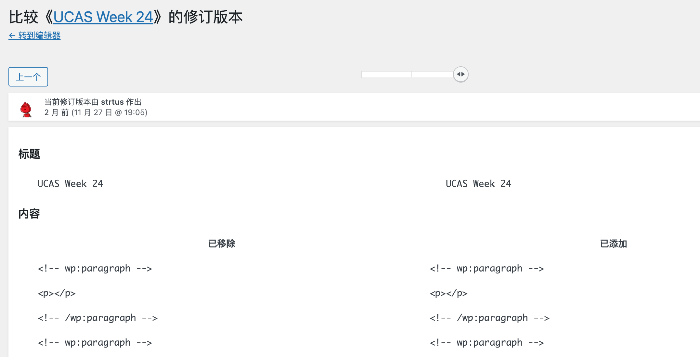
Task: Click the revision slider handle with arrows
Action: 460,74
